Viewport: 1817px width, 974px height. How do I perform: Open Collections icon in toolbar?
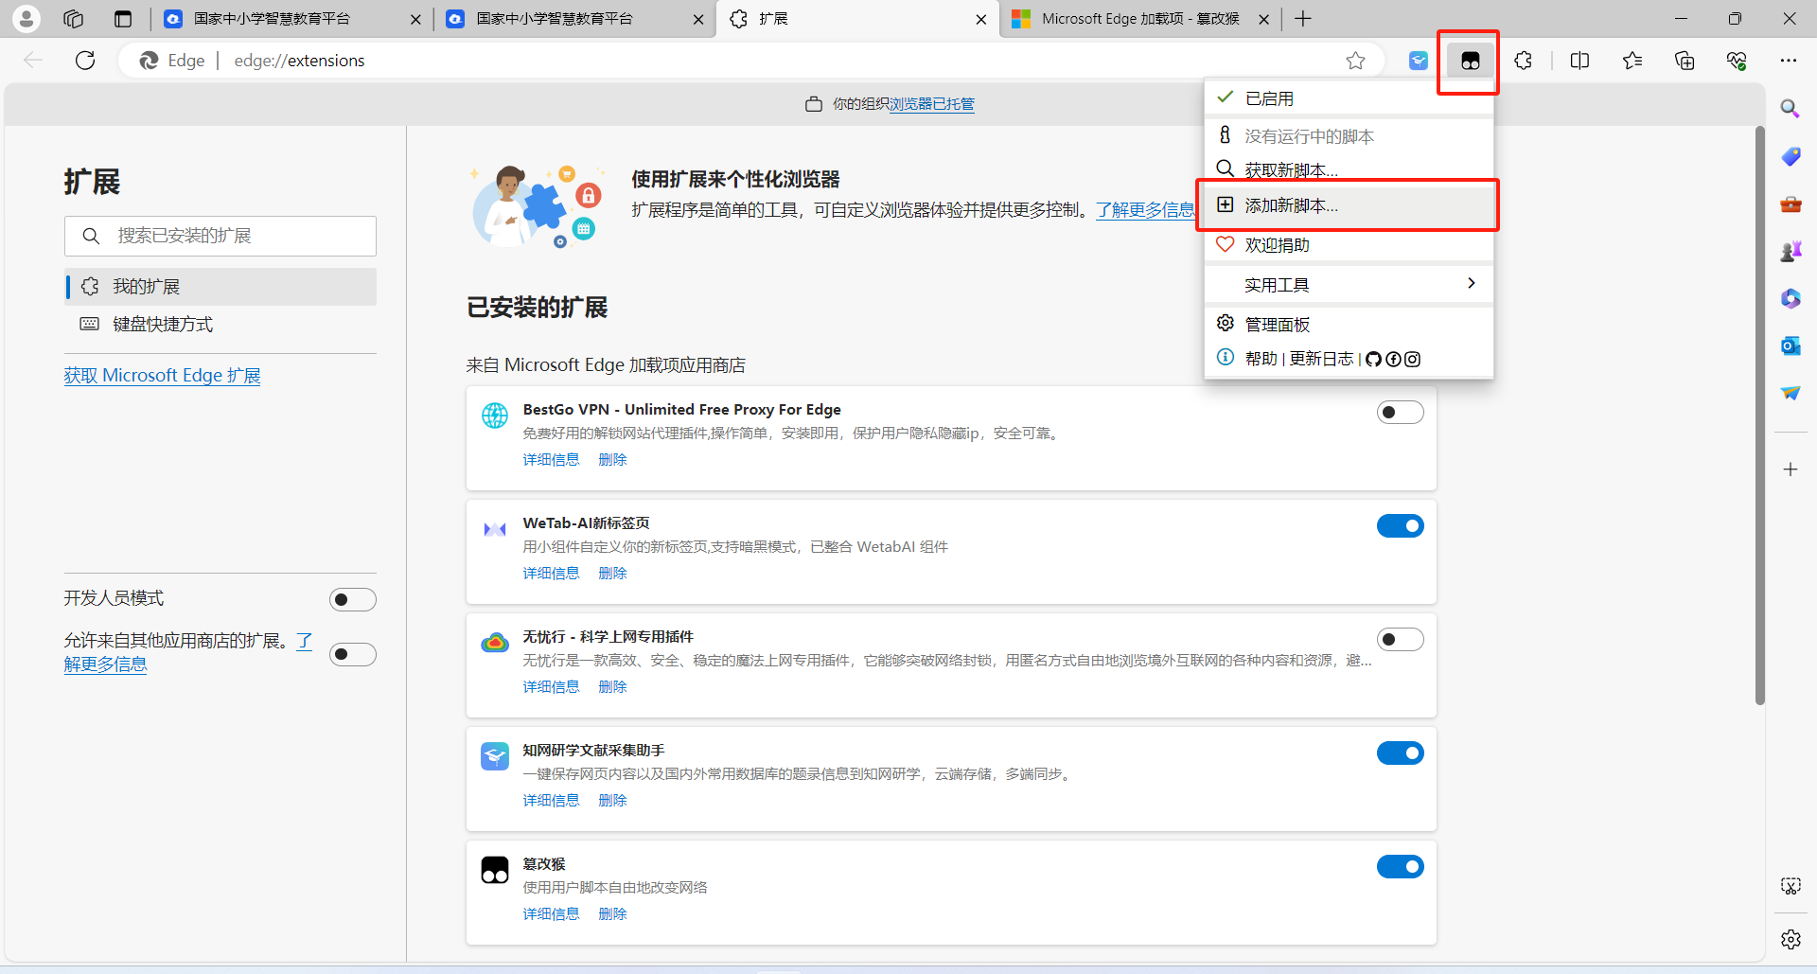1685,61
